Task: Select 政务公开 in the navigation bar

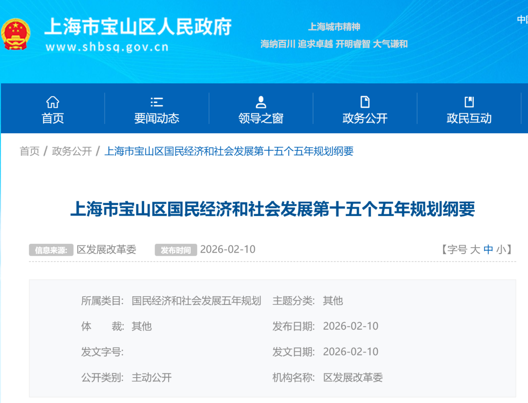Action: tap(365, 118)
